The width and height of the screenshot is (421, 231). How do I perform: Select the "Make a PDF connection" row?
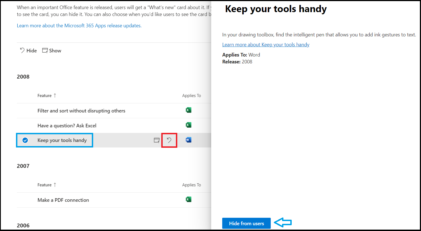coord(63,200)
